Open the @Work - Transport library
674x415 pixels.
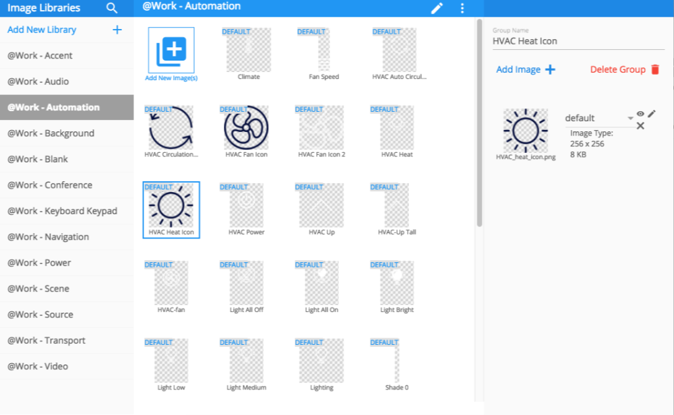(x=67, y=340)
